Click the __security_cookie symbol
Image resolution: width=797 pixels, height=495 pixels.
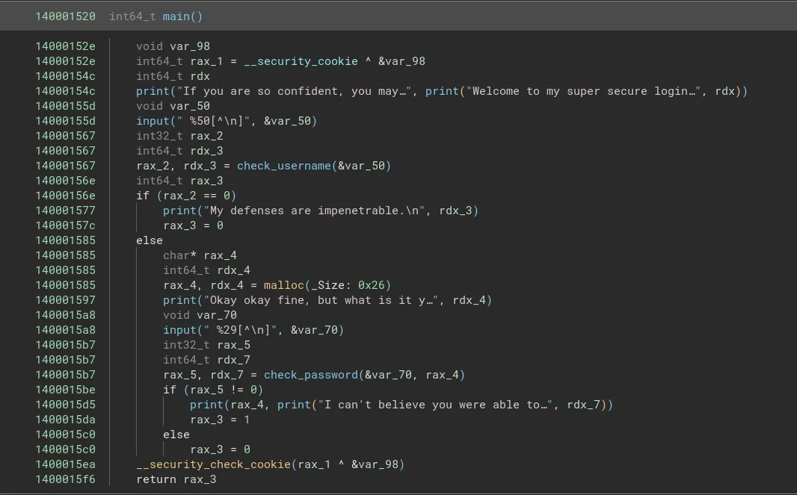tap(301, 61)
